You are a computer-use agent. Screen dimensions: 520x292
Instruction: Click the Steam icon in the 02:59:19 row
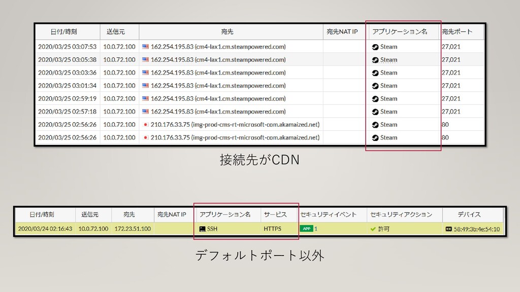click(375, 99)
